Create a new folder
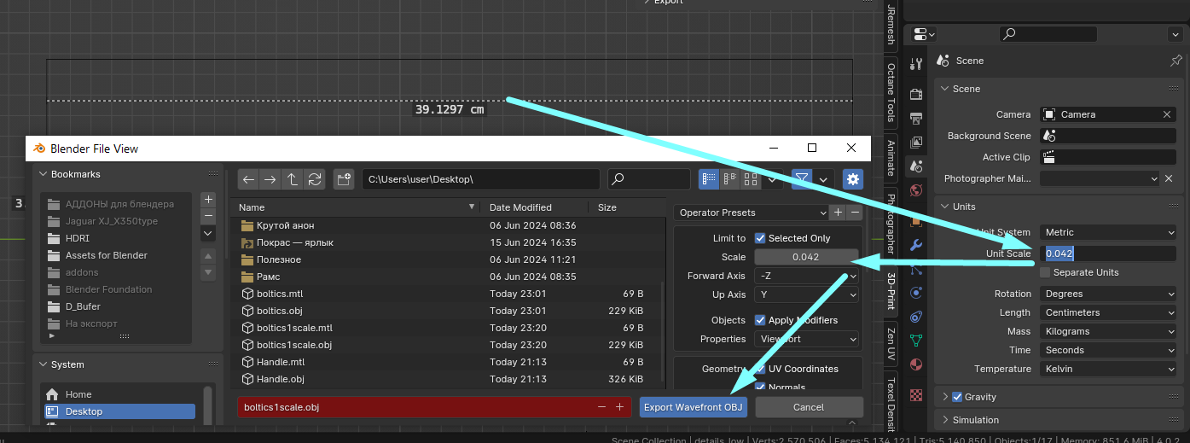This screenshot has height=443, width=1190. point(344,179)
